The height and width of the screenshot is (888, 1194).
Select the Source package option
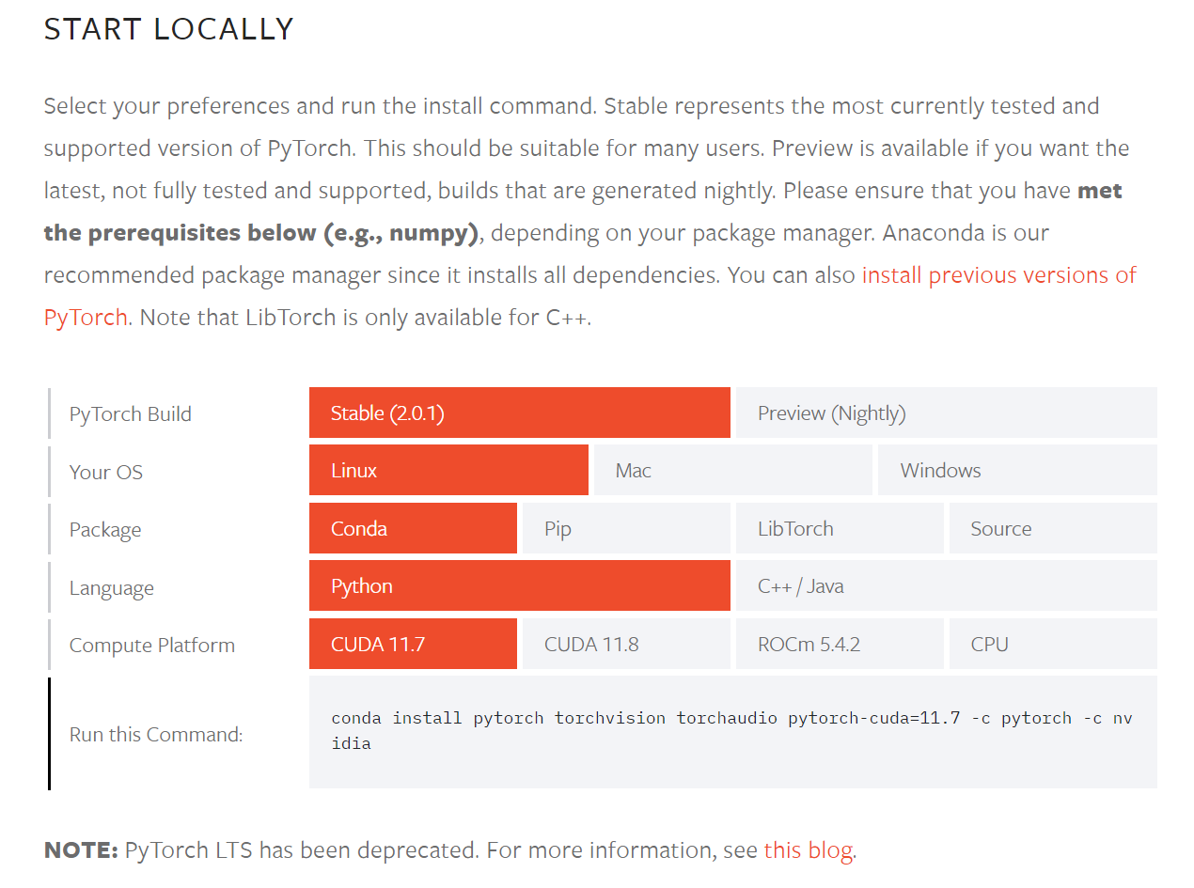coord(1053,528)
